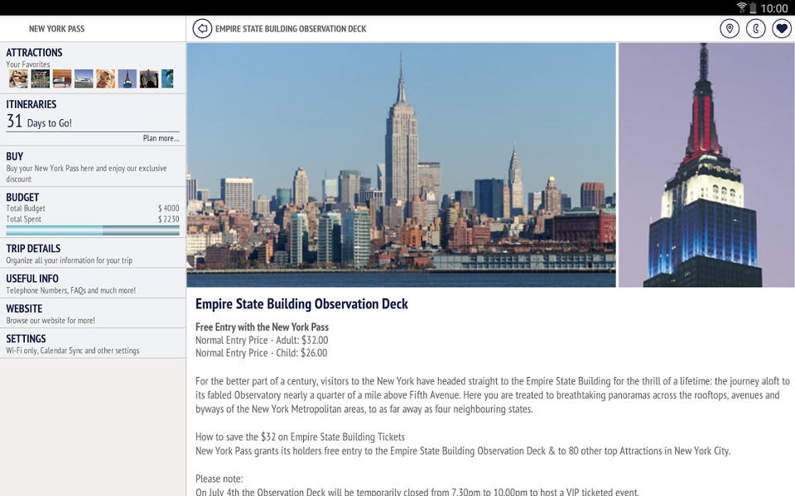
Task: Click the budget spent progress bar
Action: click(x=93, y=231)
